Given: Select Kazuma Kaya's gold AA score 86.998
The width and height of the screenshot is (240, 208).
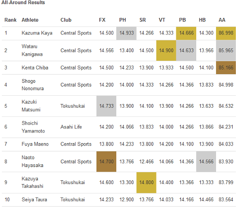Looking at the screenshot, I should (x=226, y=33).
